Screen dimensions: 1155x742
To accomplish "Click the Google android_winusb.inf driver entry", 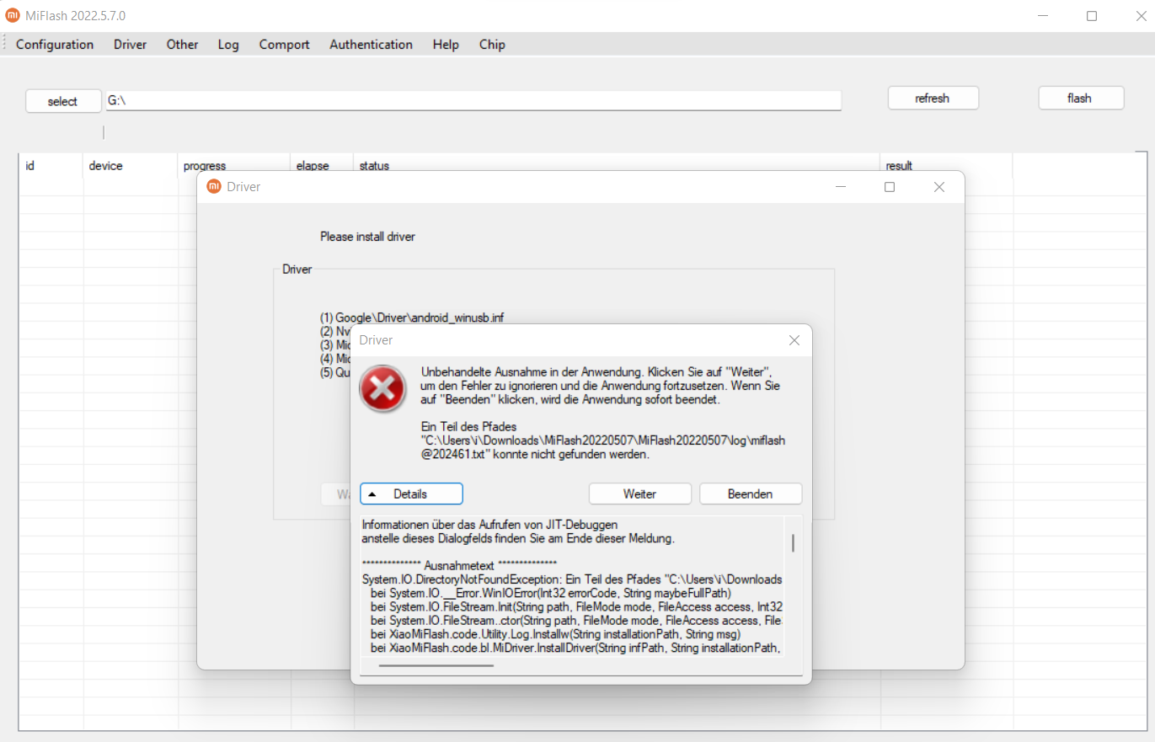I will click(412, 318).
